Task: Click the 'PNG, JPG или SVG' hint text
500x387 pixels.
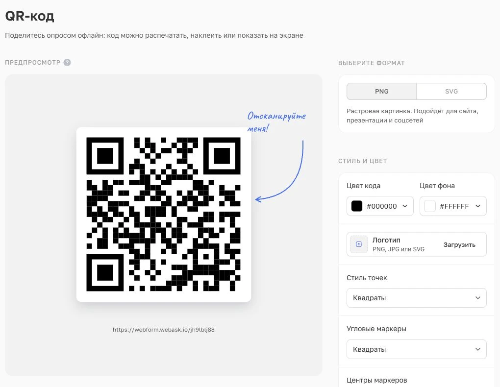Action: [x=398, y=249]
